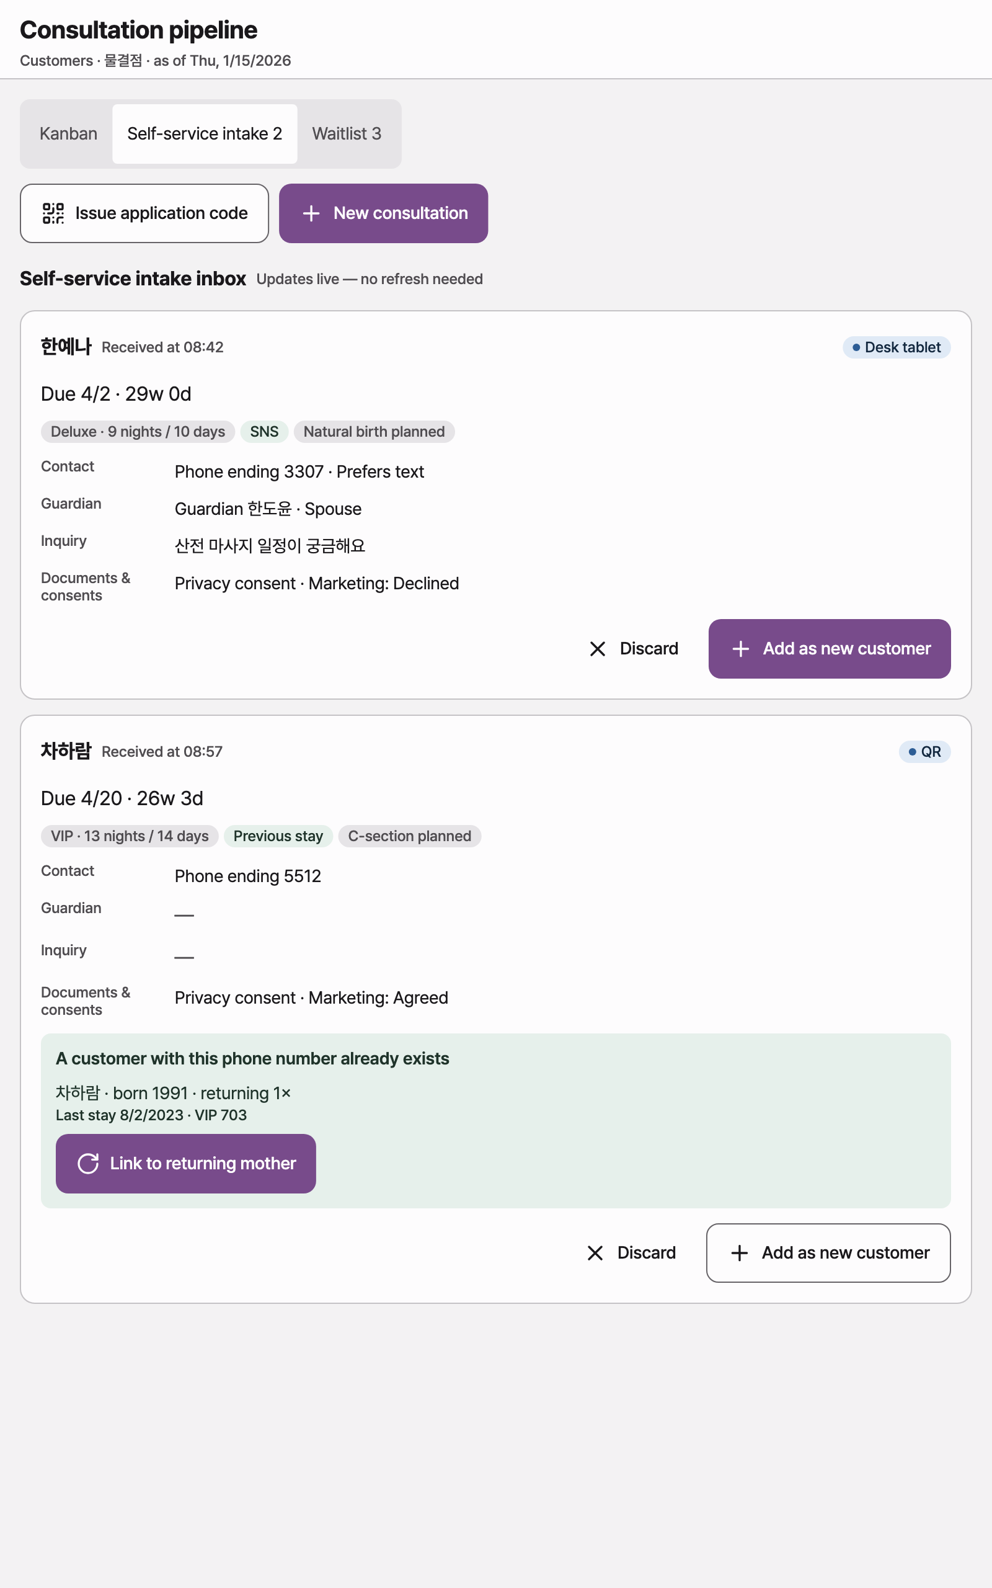Open the Waitlist 3 tab
The width and height of the screenshot is (992, 1588).
[x=347, y=134]
